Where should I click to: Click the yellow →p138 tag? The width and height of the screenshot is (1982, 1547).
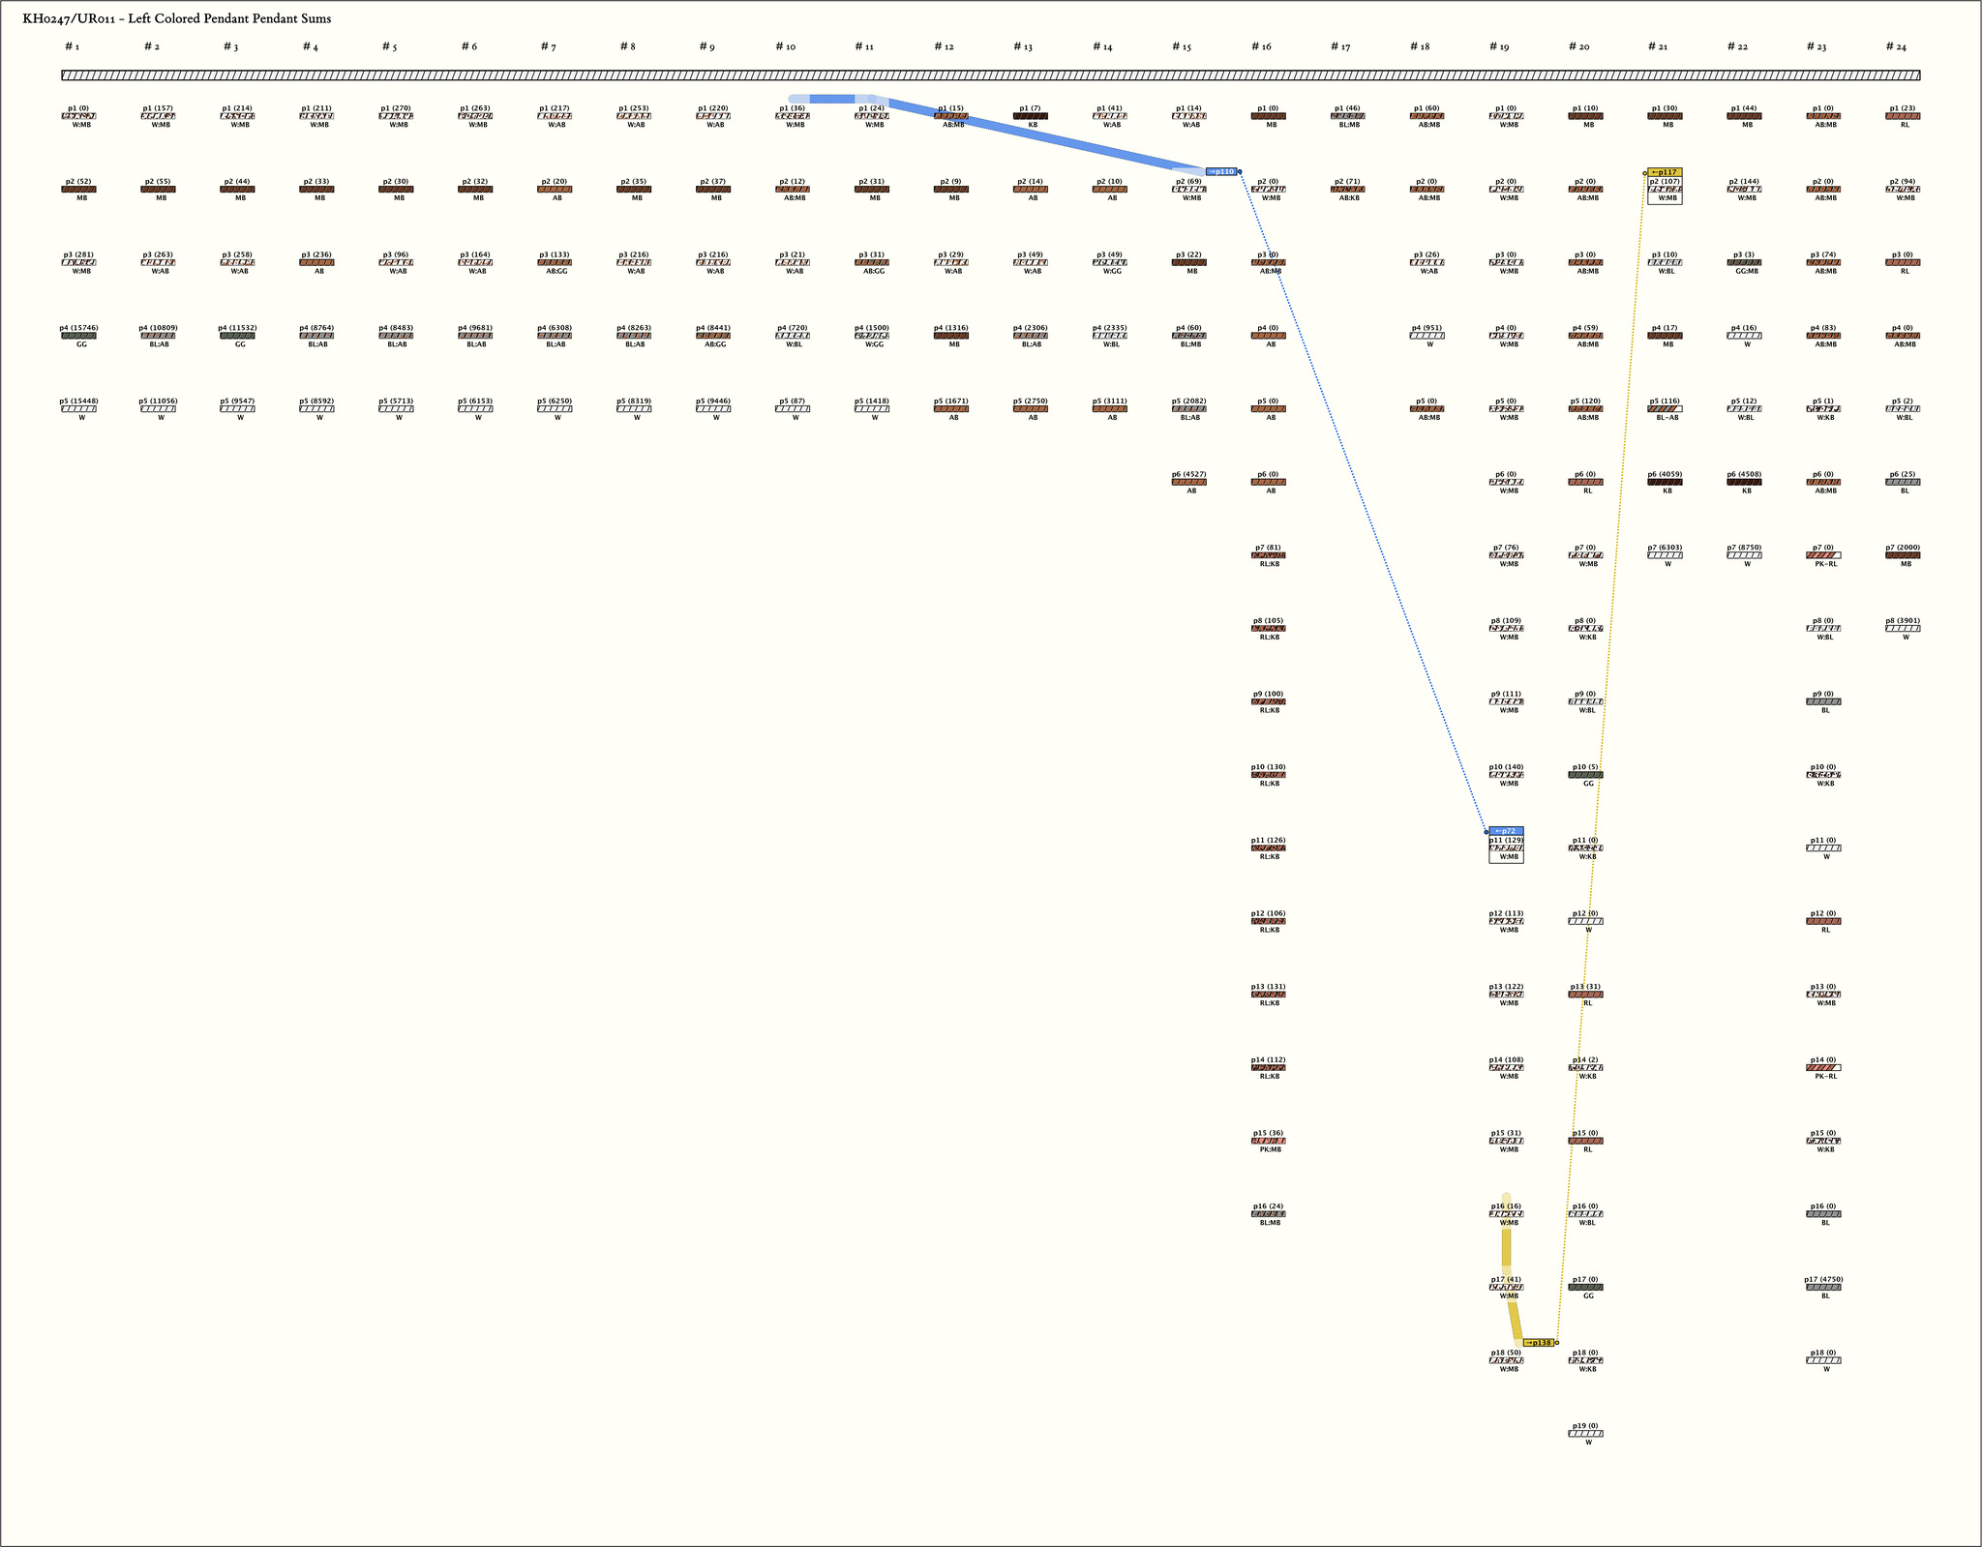coord(1538,1343)
